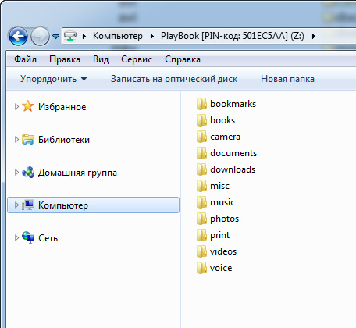Click Компьютер in the address breadcrumb
The height and width of the screenshot is (328, 356).
[118, 36]
